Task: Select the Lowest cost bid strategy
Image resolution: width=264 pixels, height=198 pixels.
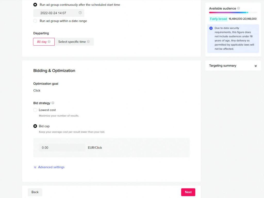Action: 35,110
